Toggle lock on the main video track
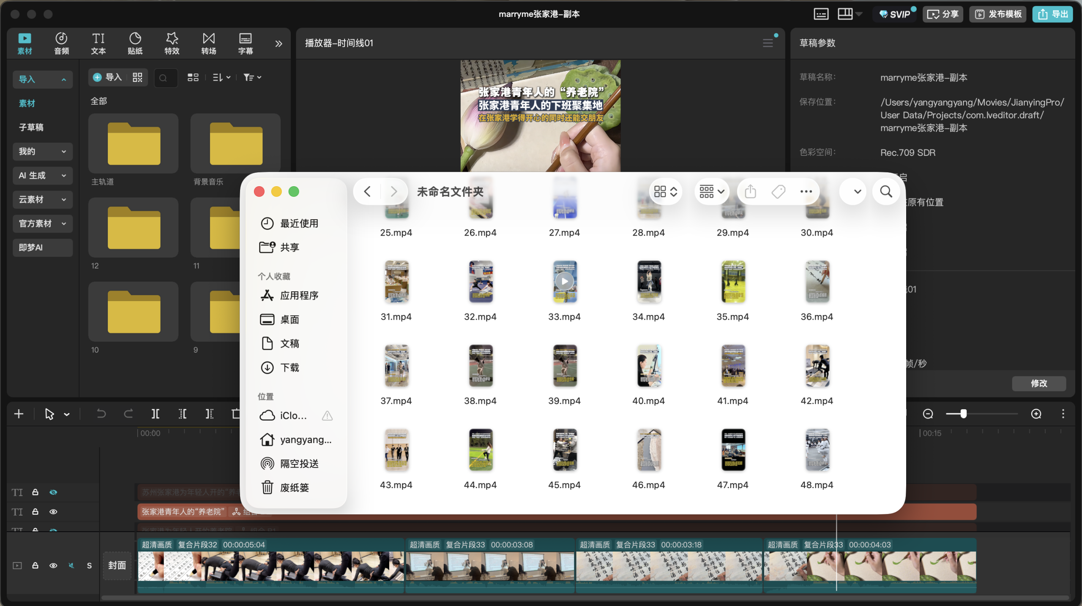This screenshot has height=606, width=1082. [x=36, y=565]
